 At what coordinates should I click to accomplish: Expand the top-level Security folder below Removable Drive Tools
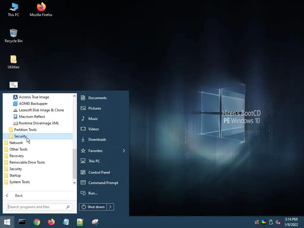pyautogui.click(x=38, y=169)
